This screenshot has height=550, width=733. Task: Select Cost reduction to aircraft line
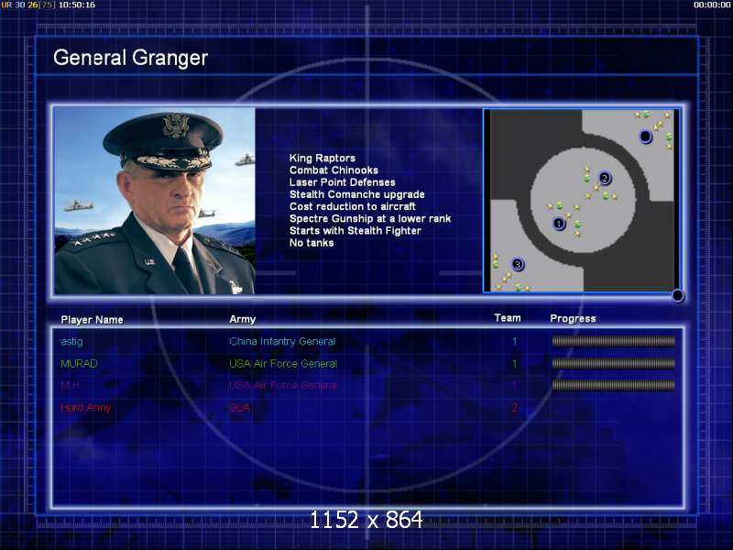point(353,207)
